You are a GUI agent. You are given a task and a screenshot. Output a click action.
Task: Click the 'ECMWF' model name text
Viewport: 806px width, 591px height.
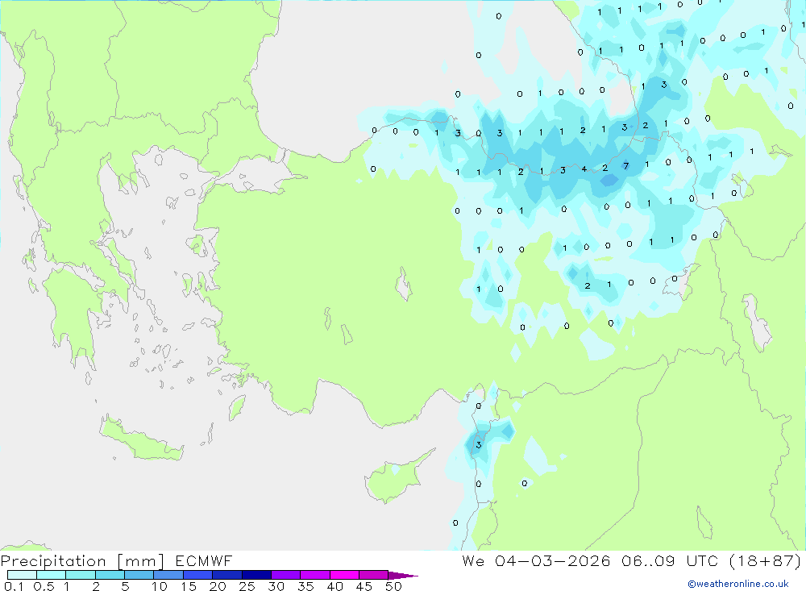(x=204, y=561)
